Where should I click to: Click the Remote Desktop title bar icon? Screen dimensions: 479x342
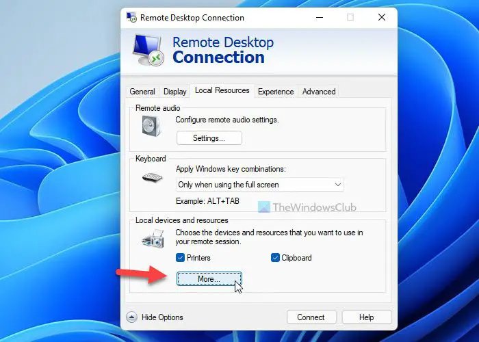tap(131, 17)
